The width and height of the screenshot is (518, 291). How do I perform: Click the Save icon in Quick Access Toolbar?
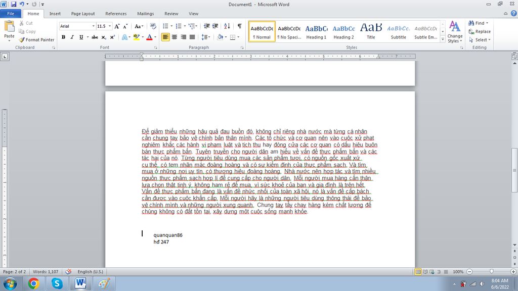(x=14, y=4)
